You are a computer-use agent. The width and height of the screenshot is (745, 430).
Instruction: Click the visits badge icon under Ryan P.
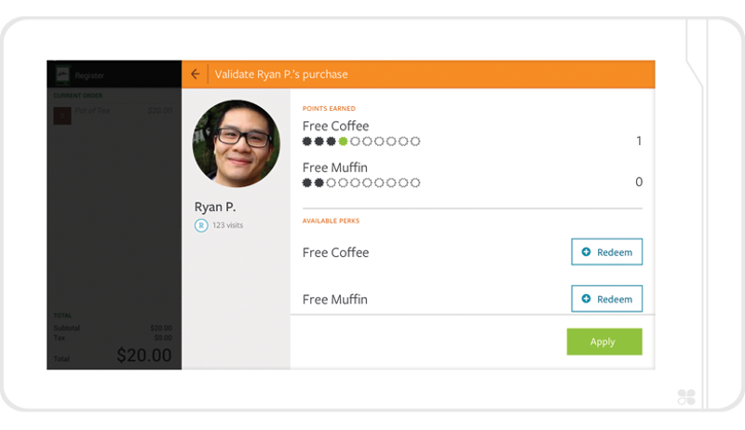point(200,225)
